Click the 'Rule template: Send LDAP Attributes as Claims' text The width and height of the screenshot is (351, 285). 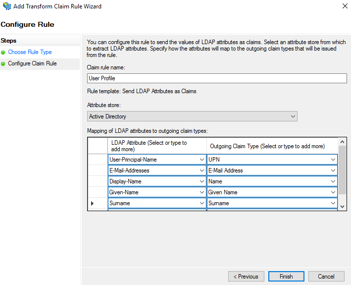[142, 91]
